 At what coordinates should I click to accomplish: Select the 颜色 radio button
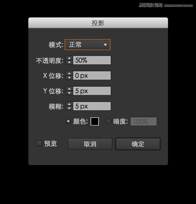(68, 121)
